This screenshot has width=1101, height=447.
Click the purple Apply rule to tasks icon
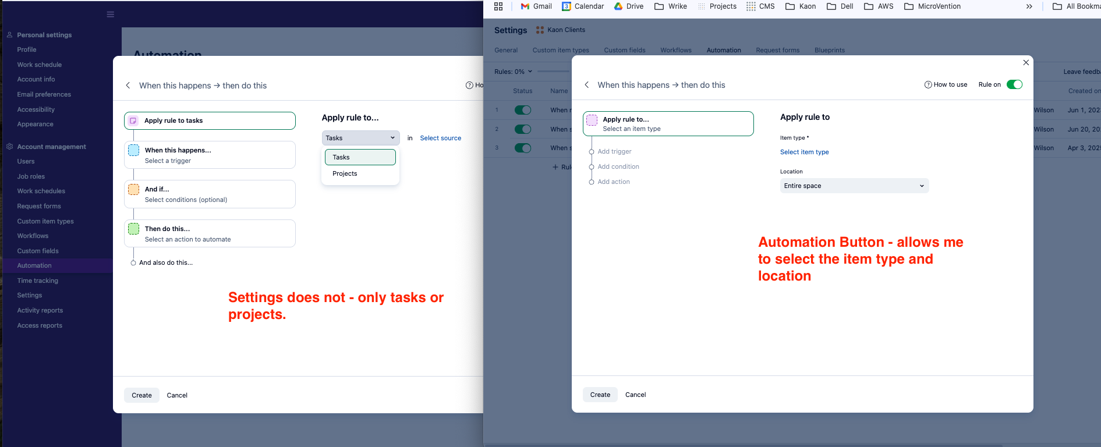point(133,120)
